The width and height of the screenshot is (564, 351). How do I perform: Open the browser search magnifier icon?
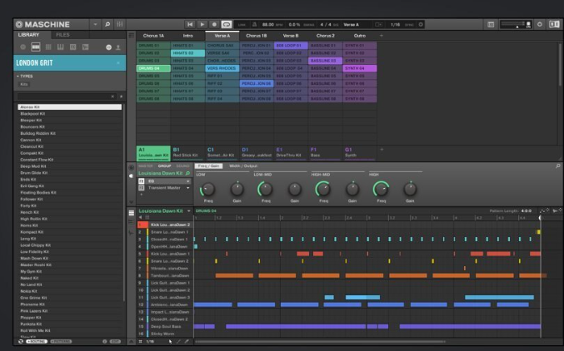107,25
